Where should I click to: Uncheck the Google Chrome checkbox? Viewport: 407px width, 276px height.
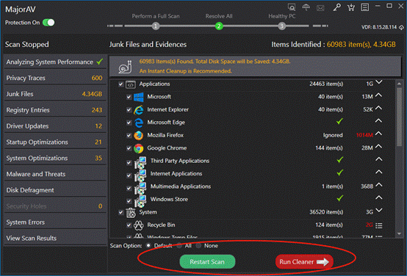[x=129, y=148]
